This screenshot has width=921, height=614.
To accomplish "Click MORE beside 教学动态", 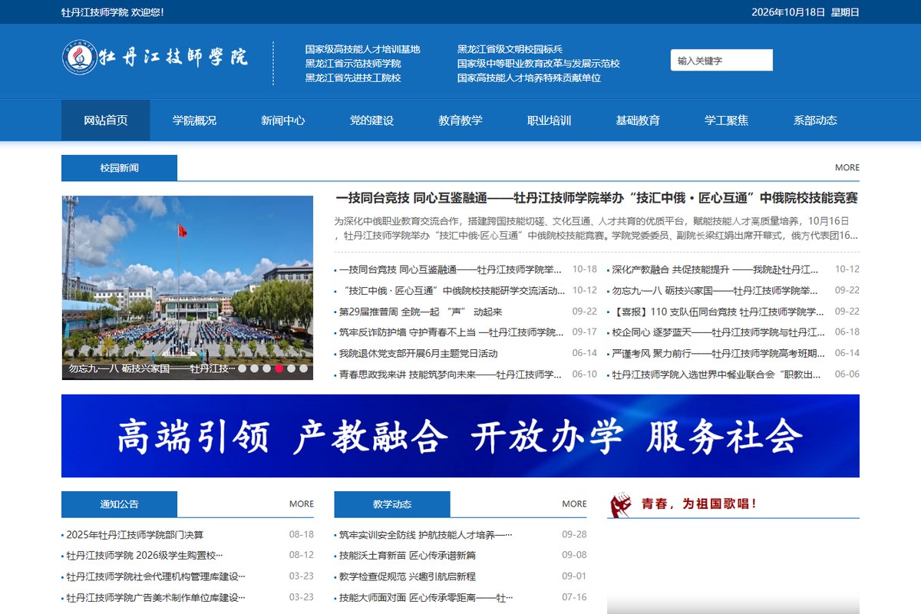I will (x=574, y=504).
